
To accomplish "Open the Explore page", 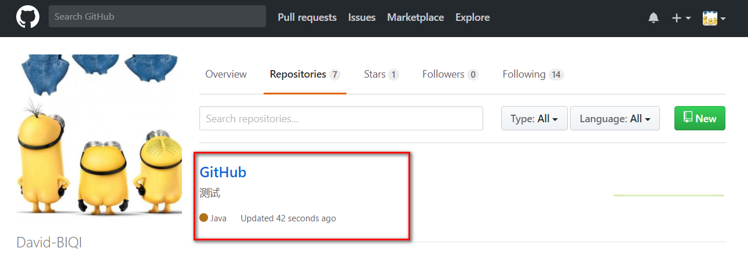I will [x=472, y=17].
